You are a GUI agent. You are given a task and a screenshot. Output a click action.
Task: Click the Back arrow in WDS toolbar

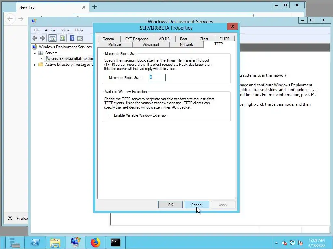point(34,38)
